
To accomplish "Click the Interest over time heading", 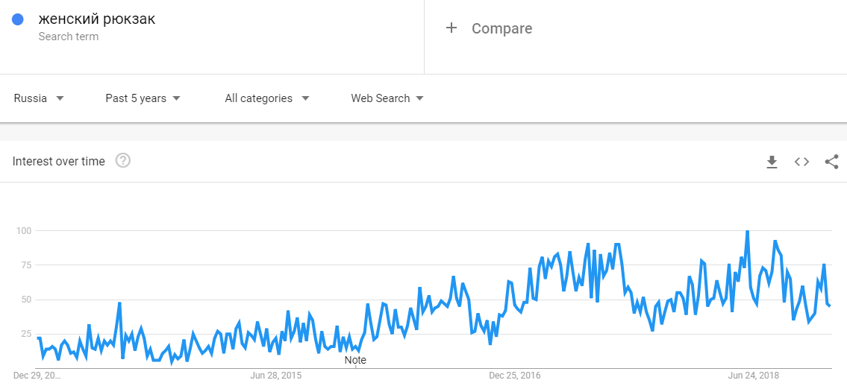I will [59, 162].
